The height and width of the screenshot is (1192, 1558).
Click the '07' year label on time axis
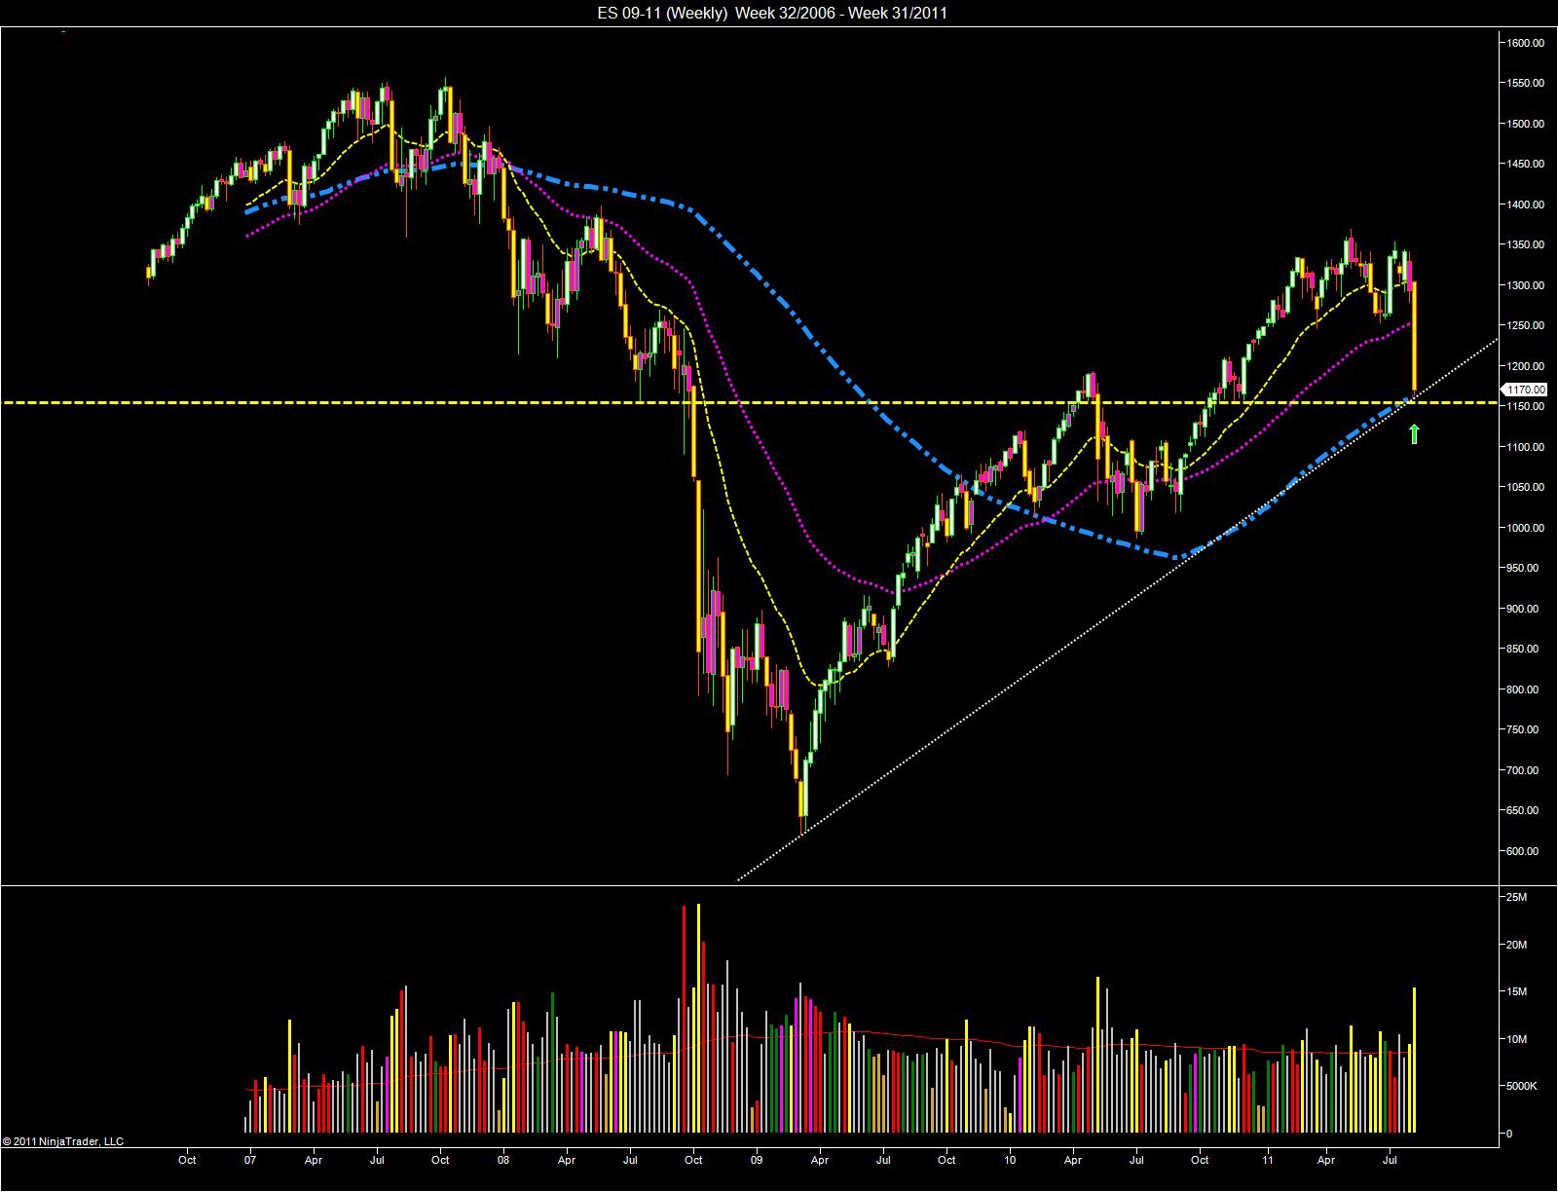pyautogui.click(x=250, y=1160)
